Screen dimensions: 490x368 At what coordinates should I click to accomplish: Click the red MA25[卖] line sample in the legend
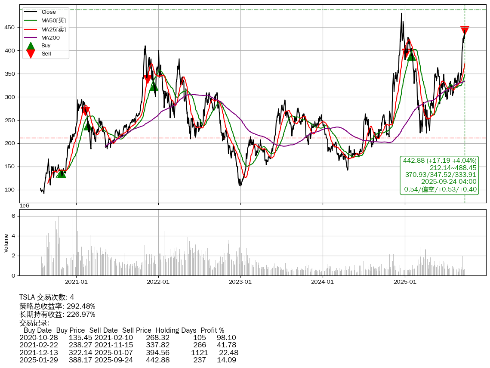31,29
